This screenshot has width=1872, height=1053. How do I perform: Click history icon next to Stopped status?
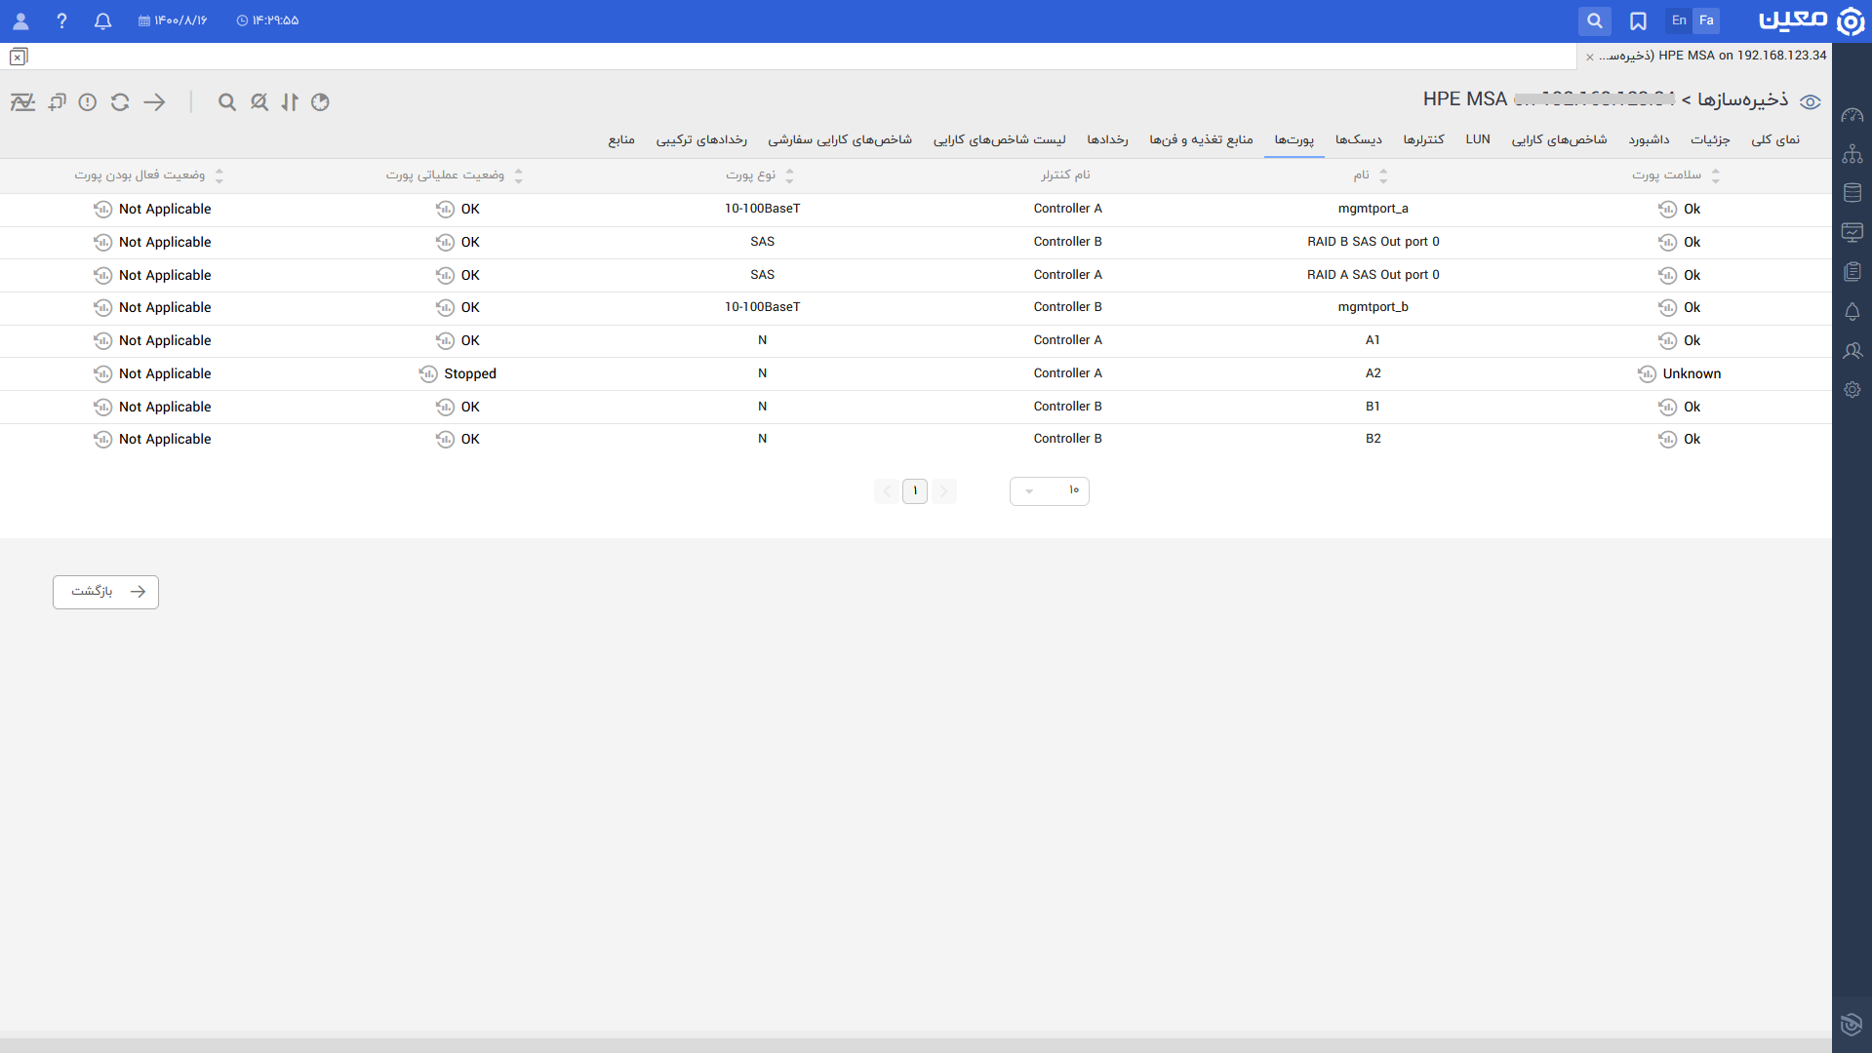(428, 374)
